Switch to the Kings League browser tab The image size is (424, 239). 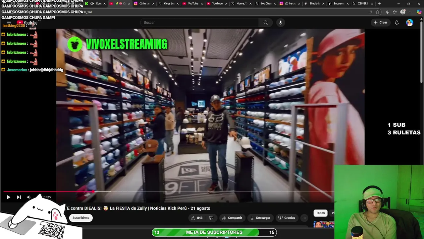pos(169,4)
